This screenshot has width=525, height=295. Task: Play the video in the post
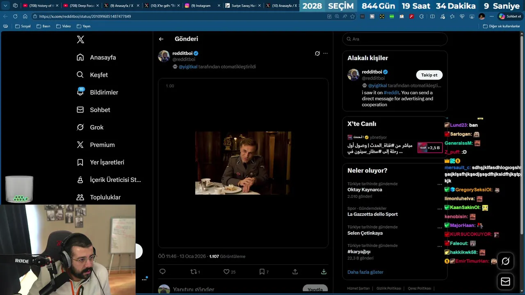point(243,163)
